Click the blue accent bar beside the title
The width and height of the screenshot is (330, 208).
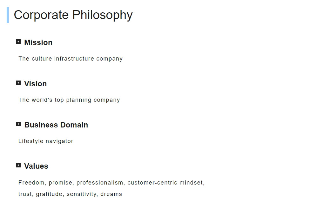(x=8, y=15)
